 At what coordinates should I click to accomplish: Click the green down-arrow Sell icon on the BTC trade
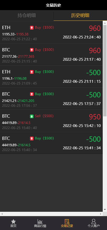pyautogui.click(x=32, y=116)
